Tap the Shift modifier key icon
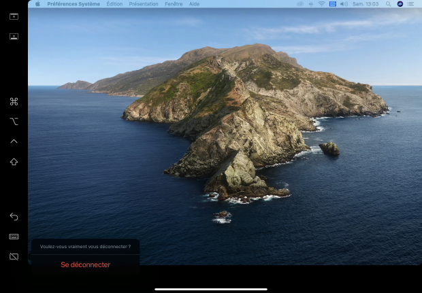 [x=14, y=162]
